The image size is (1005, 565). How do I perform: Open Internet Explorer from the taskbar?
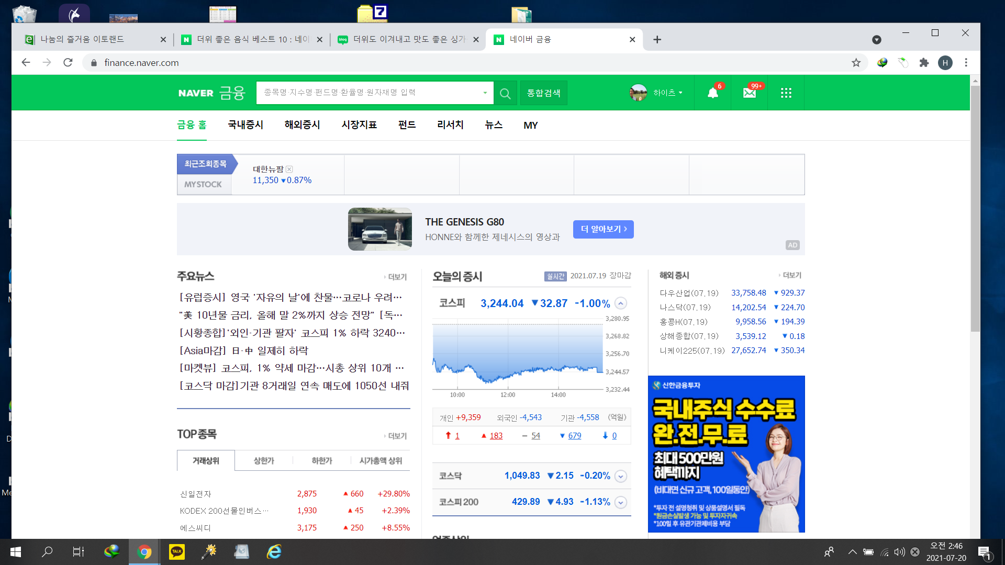pyautogui.click(x=274, y=552)
